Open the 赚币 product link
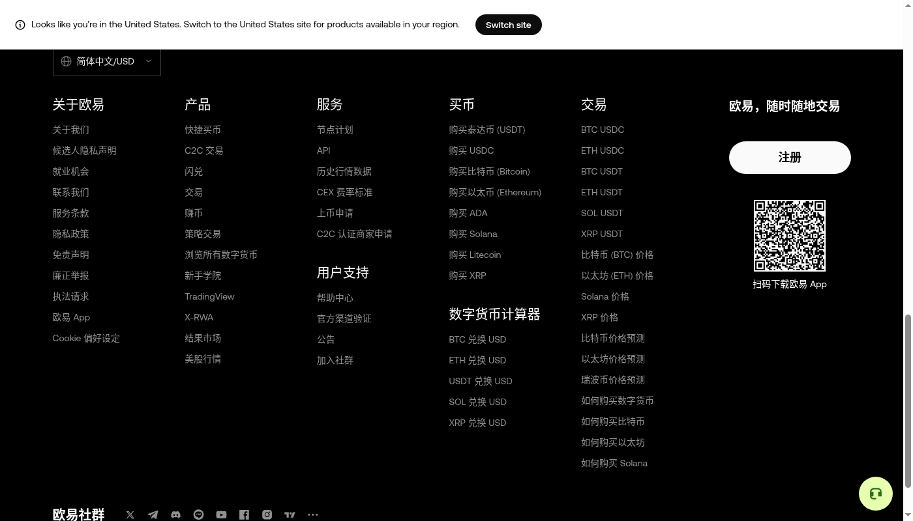This screenshot has width=913, height=521. click(x=194, y=213)
